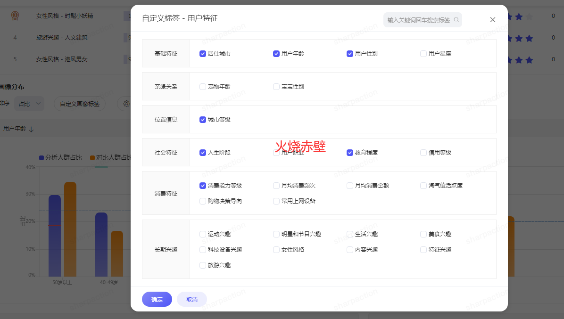Click sort arrow next to 用户年龄 header
The image size is (564, 319).
click(x=31, y=129)
